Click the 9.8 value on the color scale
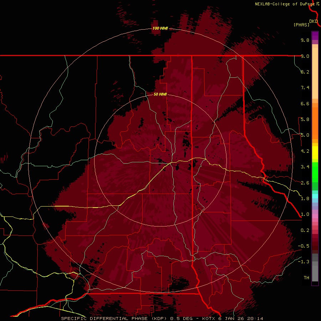The width and height of the screenshot is (321, 321). (x=305, y=40)
